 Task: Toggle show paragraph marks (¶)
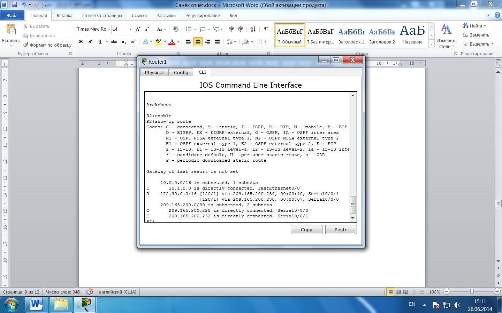pos(266,29)
